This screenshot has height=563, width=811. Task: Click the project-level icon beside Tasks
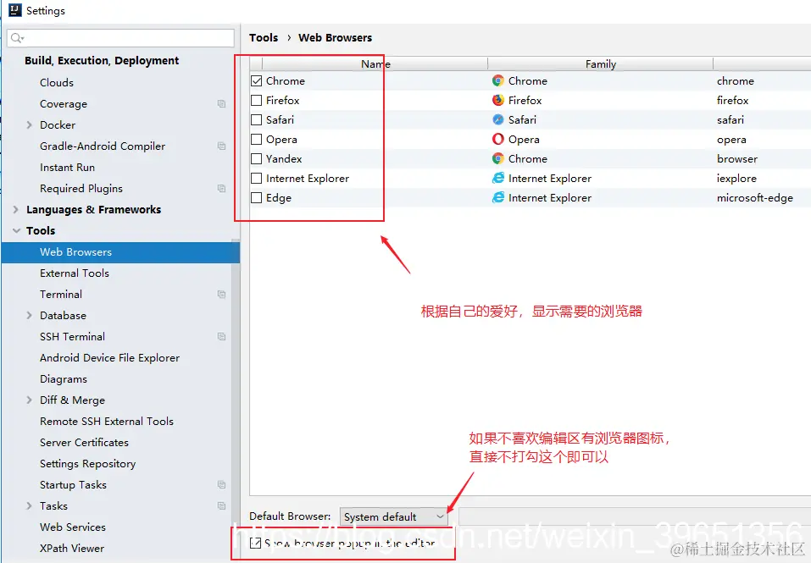tap(221, 506)
